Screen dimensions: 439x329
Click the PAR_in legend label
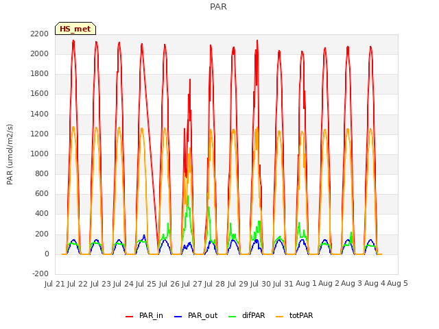tap(151, 315)
